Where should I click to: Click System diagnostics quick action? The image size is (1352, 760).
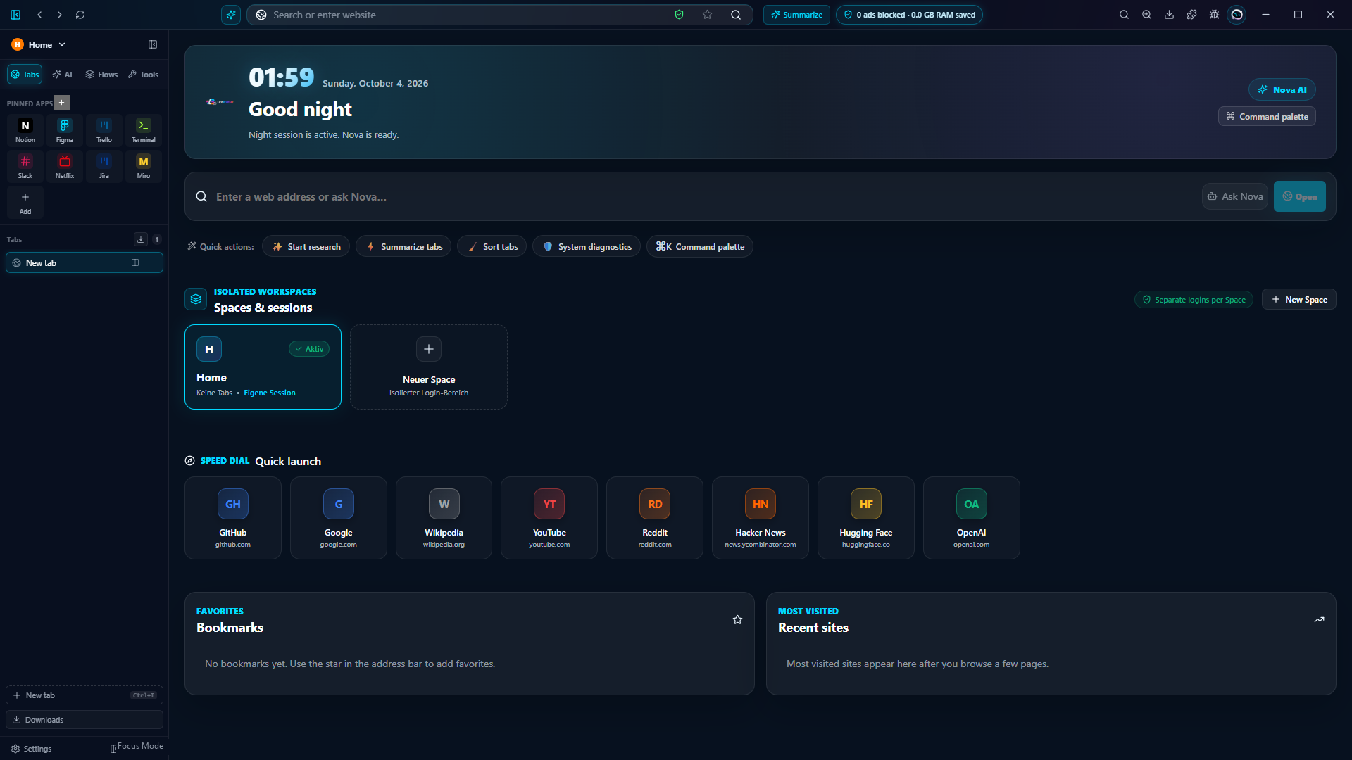587,246
